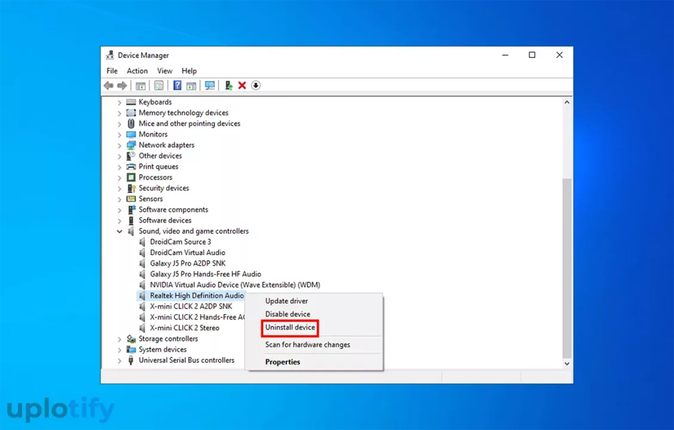Click the speaker icon beside DroidCam Source 3
This screenshot has height=430, width=674.
142,242
